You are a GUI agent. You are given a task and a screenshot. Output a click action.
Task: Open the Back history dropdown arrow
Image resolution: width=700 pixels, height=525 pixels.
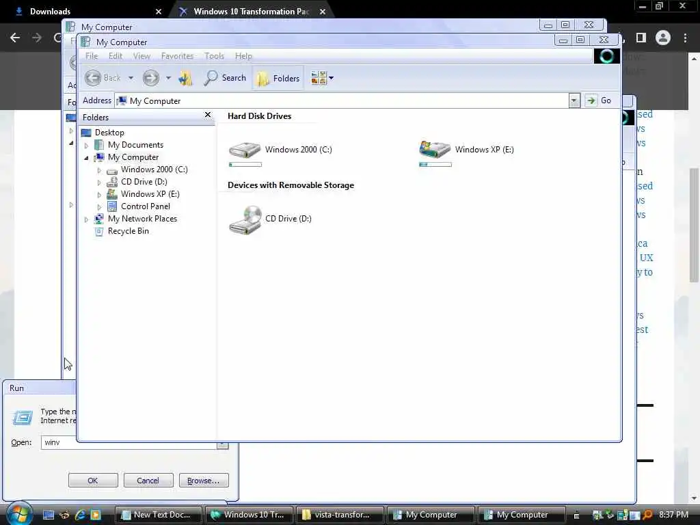131,78
